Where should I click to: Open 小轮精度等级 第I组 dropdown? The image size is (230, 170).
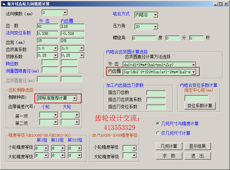coord(46,148)
